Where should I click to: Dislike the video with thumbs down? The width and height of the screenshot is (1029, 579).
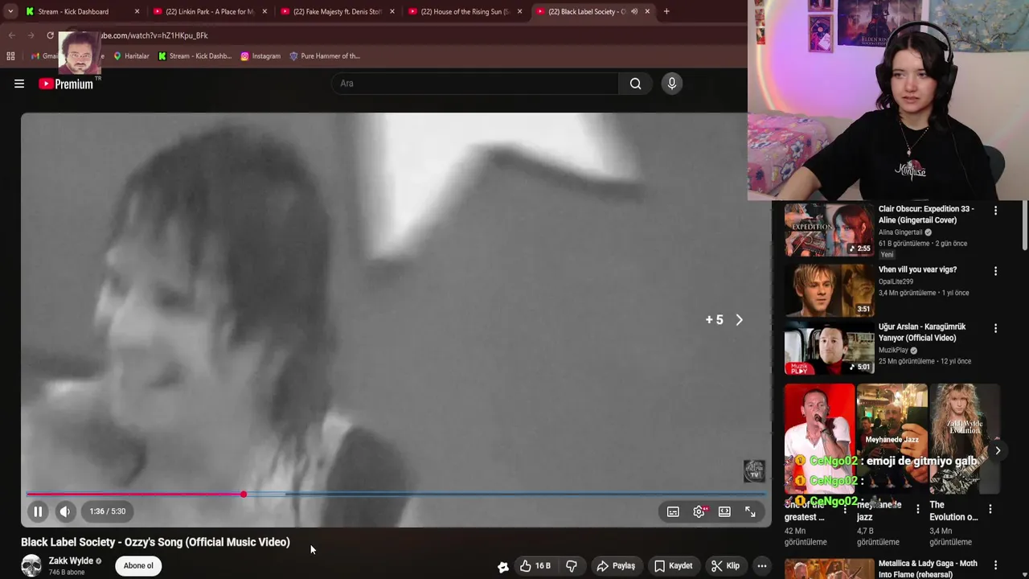(x=572, y=566)
